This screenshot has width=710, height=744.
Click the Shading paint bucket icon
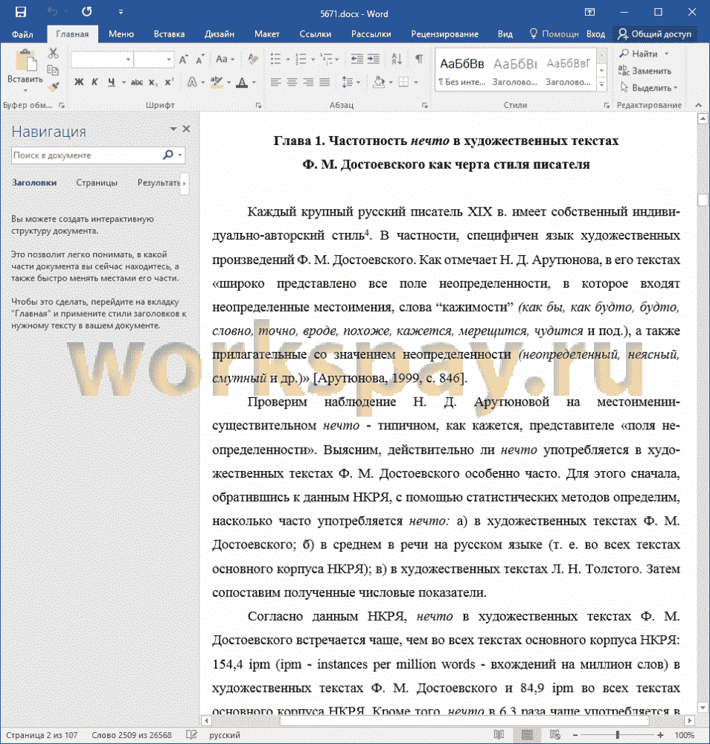pyautogui.click(x=379, y=82)
